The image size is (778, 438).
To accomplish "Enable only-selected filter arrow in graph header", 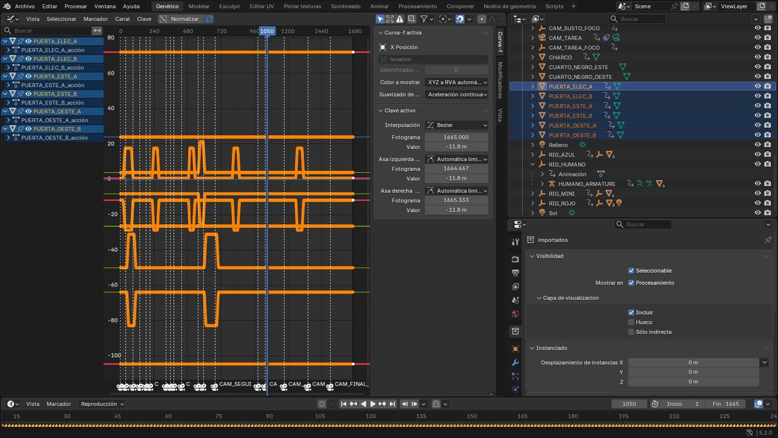I will [x=380, y=19].
